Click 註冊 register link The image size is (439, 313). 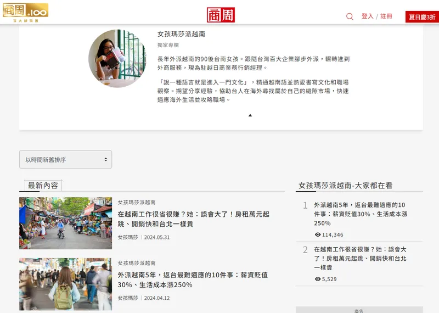click(x=386, y=16)
